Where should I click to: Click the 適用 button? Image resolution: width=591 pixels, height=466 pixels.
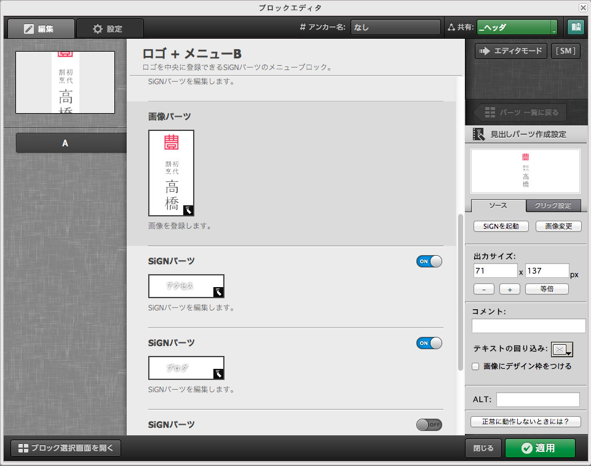pyautogui.click(x=540, y=448)
